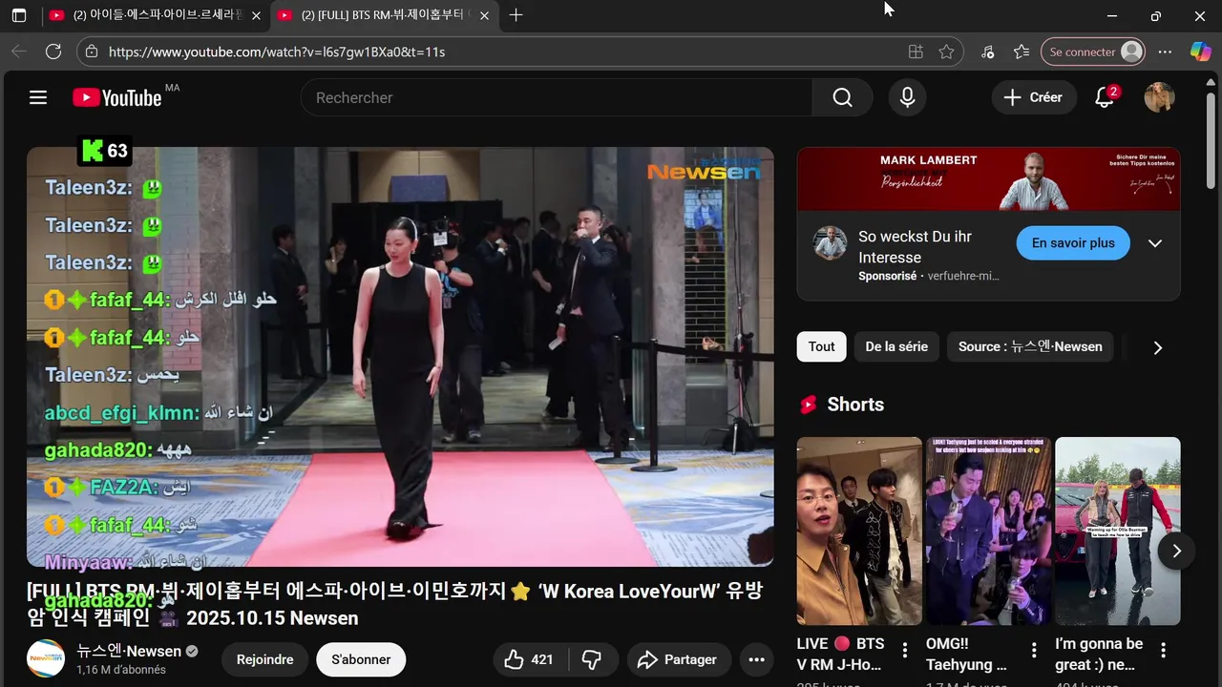Click the video player area
Viewport: 1222px width, 687px height.
tap(400, 357)
